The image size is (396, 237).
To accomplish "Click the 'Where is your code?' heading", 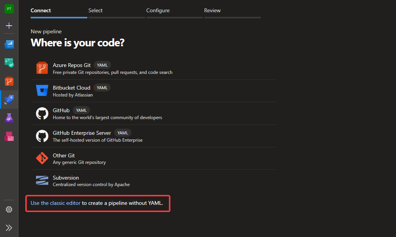I will tap(77, 42).
